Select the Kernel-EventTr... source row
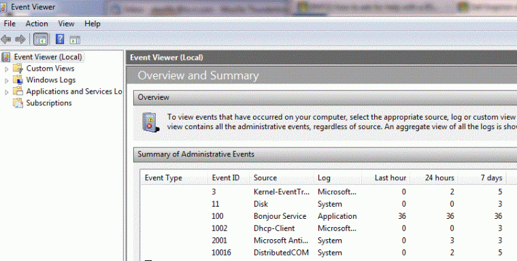Viewport: 517px width, 261px height. click(281, 192)
